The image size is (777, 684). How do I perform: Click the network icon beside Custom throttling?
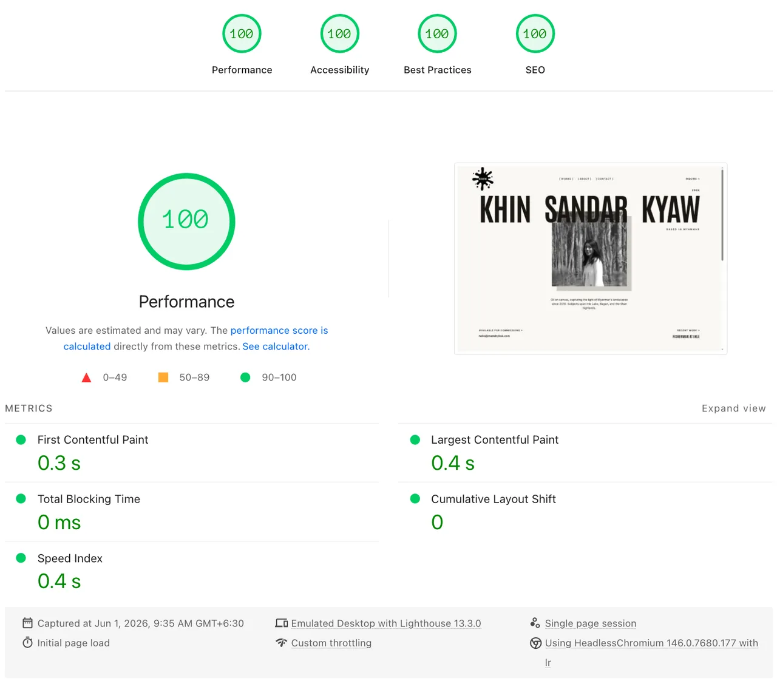click(281, 643)
